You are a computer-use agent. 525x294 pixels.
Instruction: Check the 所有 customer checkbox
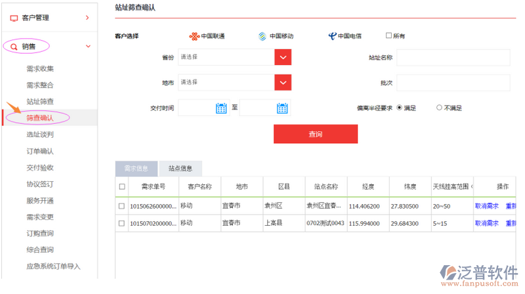(x=388, y=35)
